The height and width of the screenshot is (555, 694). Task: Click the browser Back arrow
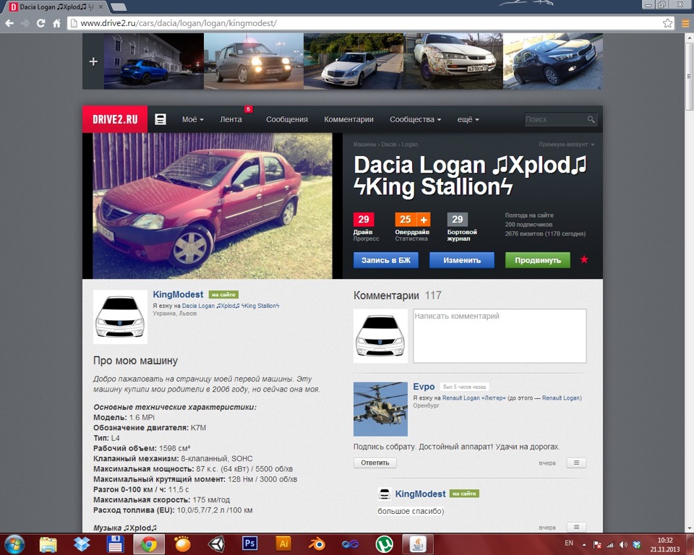pyautogui.click(x=9, y=23)
